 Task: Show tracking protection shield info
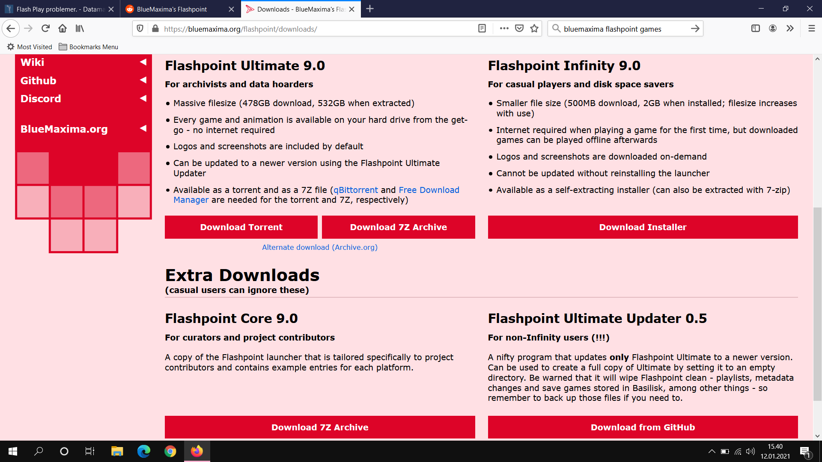140,29
